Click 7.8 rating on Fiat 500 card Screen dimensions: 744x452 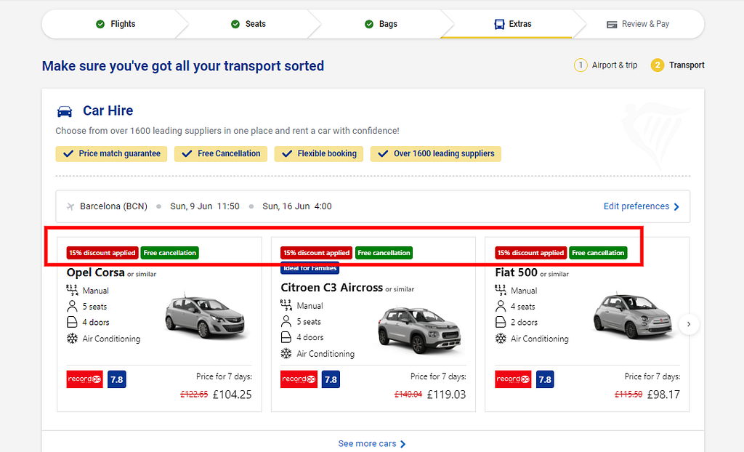tap(545, 379)
